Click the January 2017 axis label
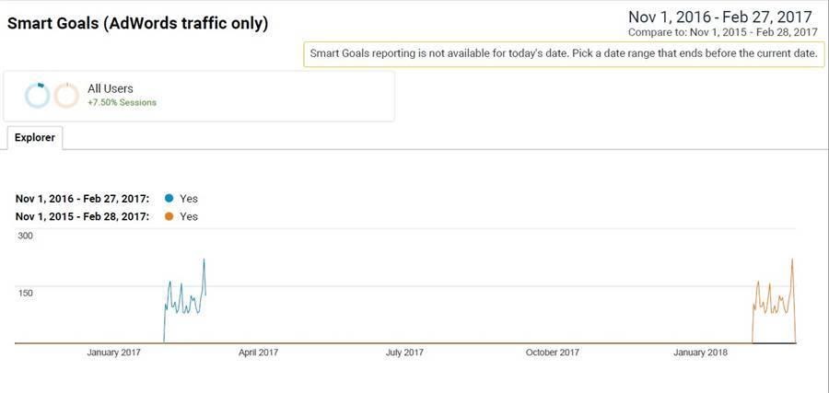This screenshot has width=829, height=393. (x=113, y=353)
